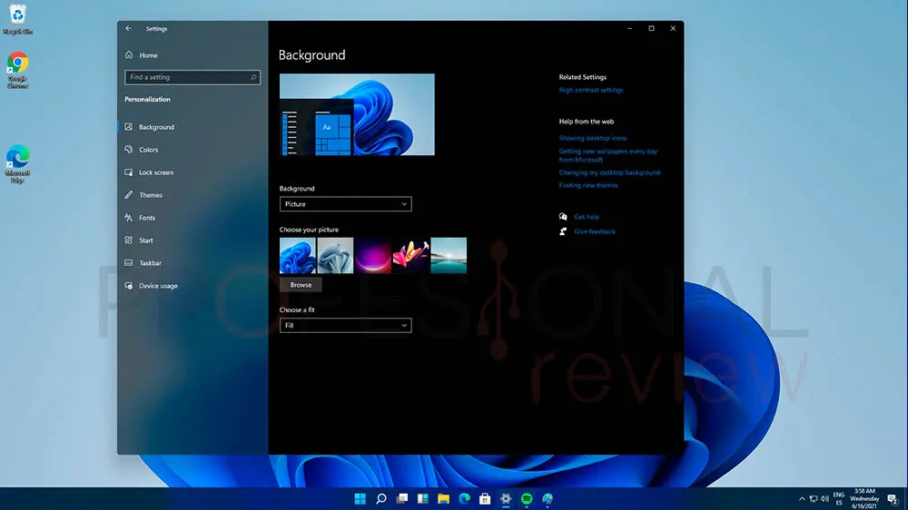Viewport: 908px width, 510px height.
Task: Click the Home house icon
Action: [129, 55]
